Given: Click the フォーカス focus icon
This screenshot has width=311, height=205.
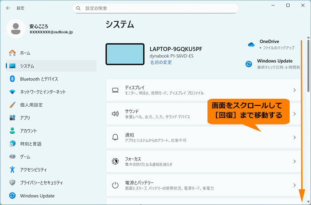Looking at the screenshot, I should [x=115, y=161].
